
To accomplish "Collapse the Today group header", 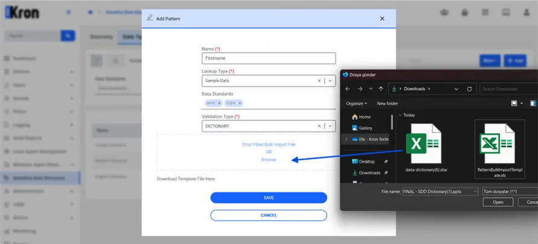I will [400, 115].
